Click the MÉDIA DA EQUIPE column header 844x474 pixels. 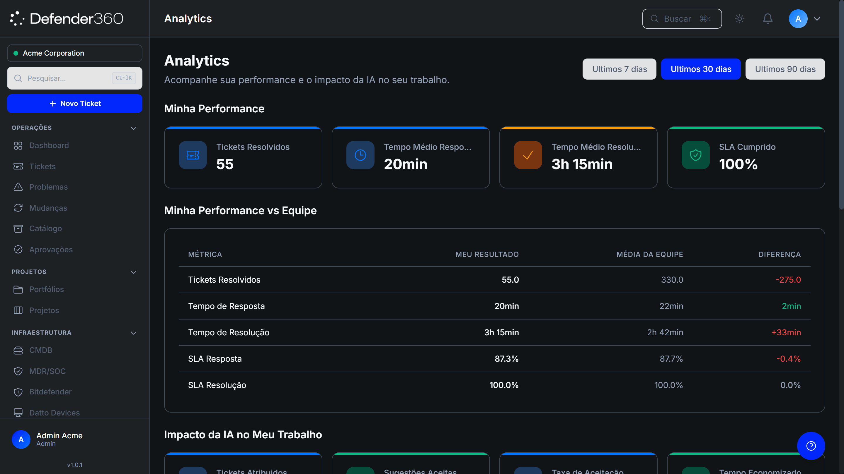pyautogui.click(x=650, y=255)
